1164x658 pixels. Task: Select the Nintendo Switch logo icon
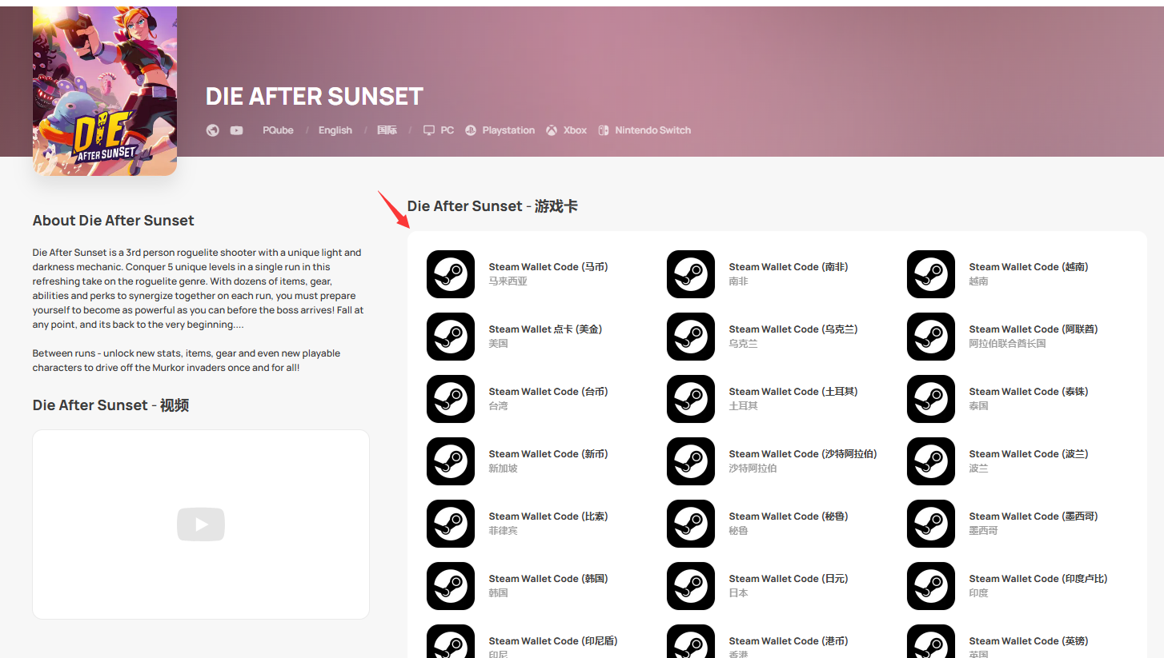click(x=603, y=130)
